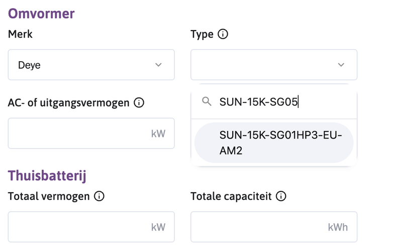The image size is (402, 251).
Task: Focus the Totale capaciteit kWh input
Action: point(274,227)
